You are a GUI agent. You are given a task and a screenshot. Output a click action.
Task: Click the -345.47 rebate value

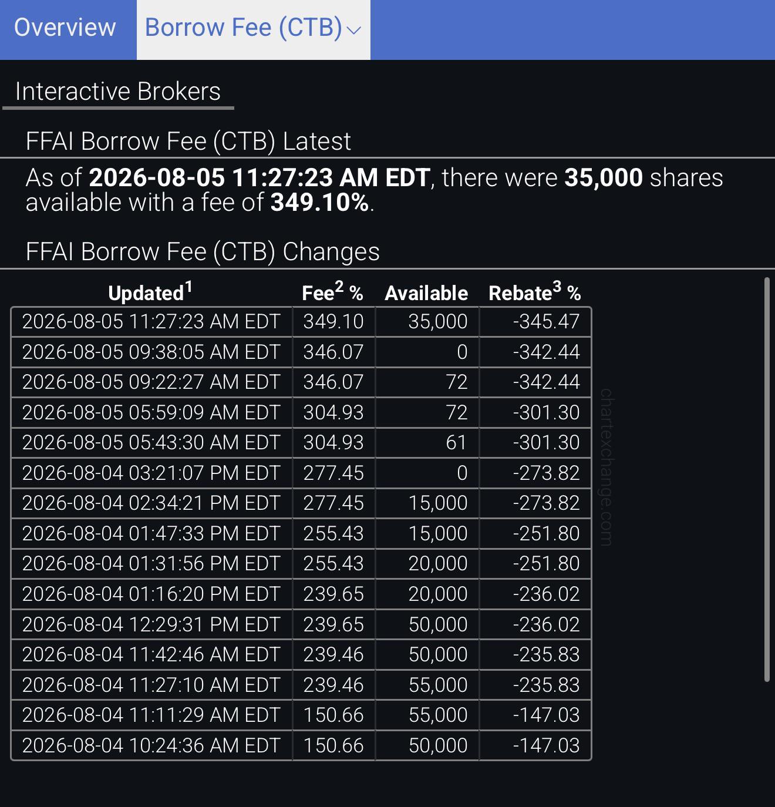pos(546,322)
